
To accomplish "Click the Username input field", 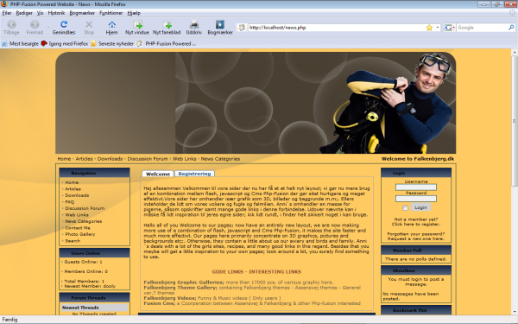I will point(416,187).
